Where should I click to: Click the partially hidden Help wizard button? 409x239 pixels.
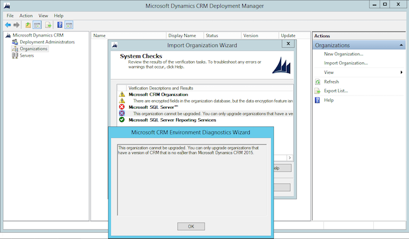[283, 168]
